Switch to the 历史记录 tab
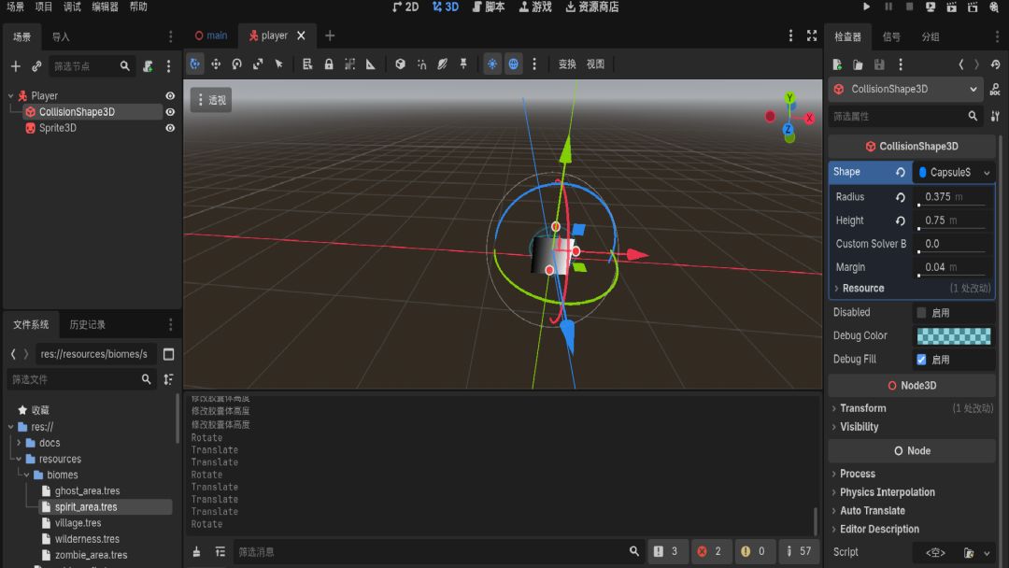Screen dimensions: 1009x568 (x=88, y=325)
